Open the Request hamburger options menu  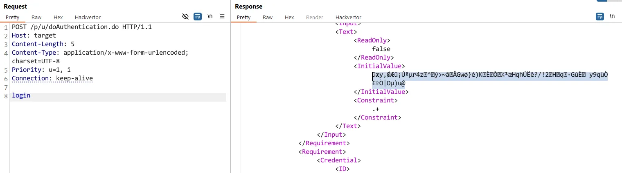point(222,16)
